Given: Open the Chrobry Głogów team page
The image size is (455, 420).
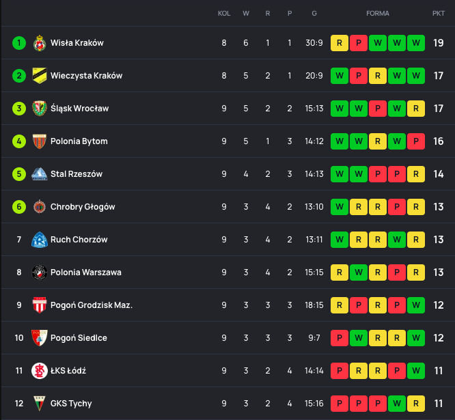Looking at the screenshot, I should 83,207.
